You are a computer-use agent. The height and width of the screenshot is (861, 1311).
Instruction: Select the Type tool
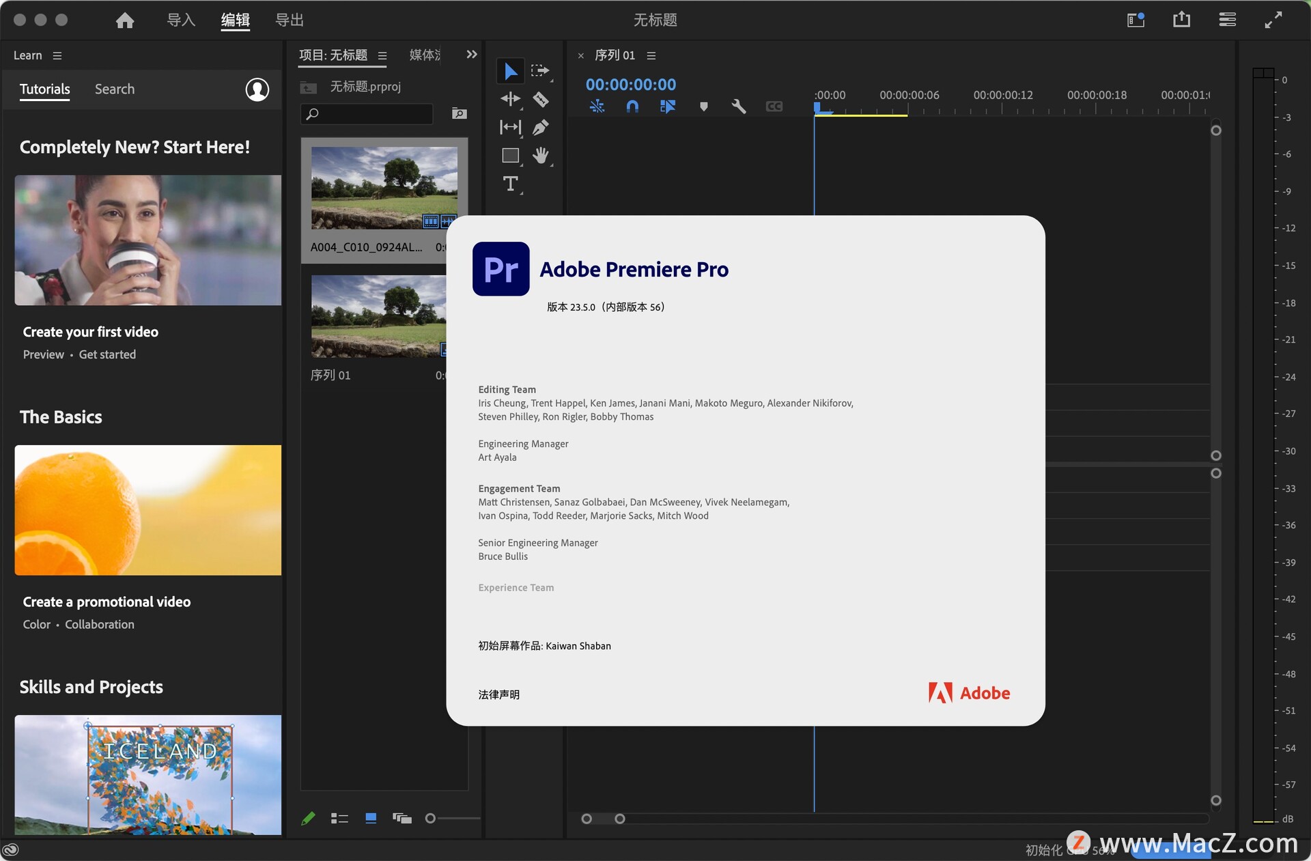[x=510, y=184]
